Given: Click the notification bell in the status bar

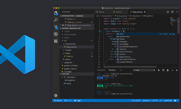Looking at the screenshot, I should click(176, 100).
